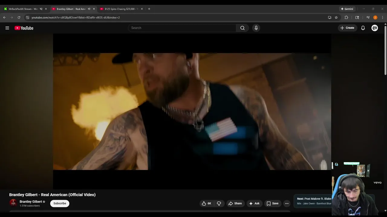The height and width of the screenshot is (217, 387).
Task: Click the page vertical scrollbar thumb
Action: tap(385, 51)
